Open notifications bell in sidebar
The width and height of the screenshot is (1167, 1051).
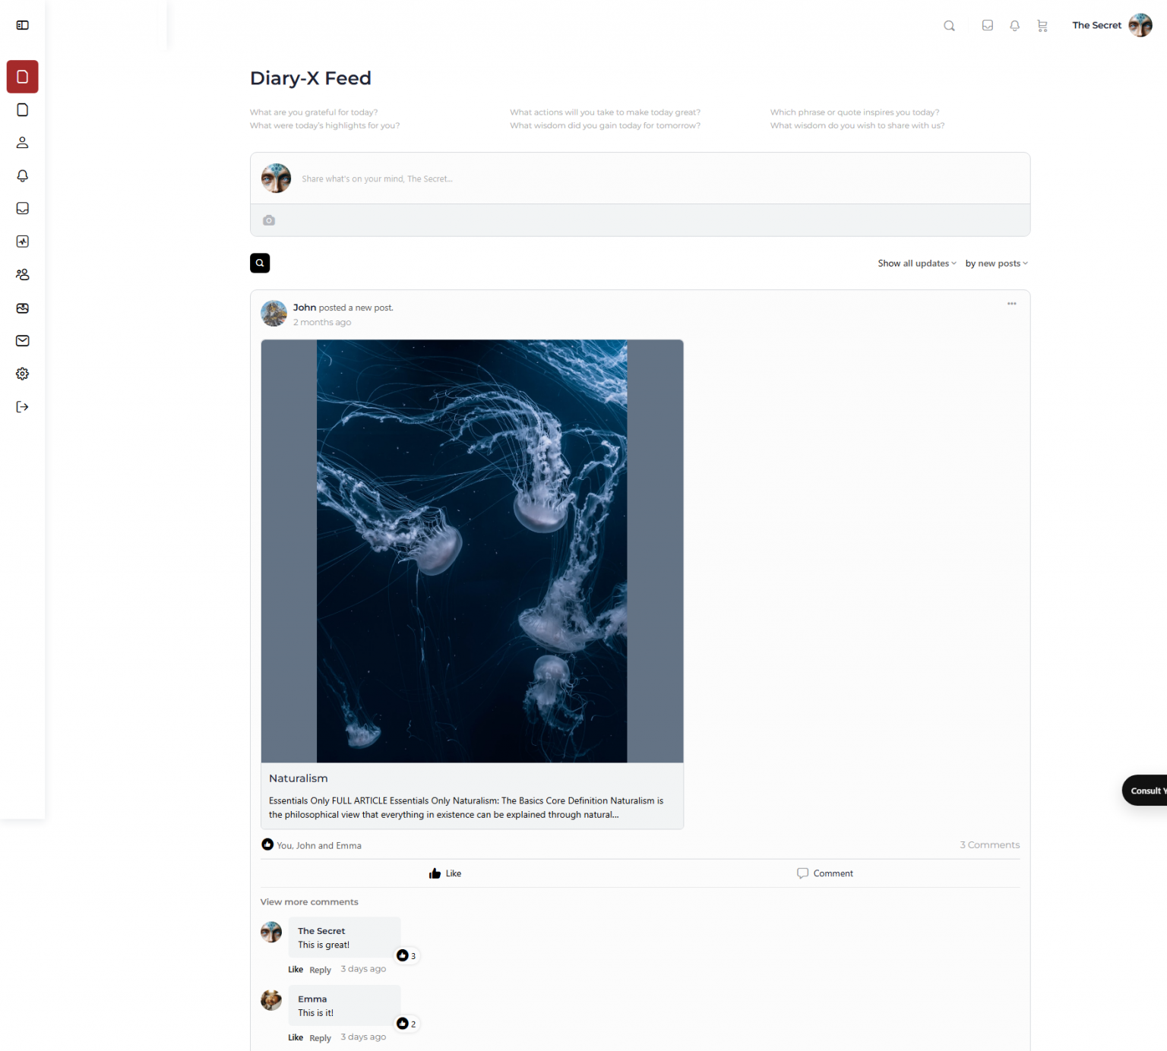(x=22, y=175)
